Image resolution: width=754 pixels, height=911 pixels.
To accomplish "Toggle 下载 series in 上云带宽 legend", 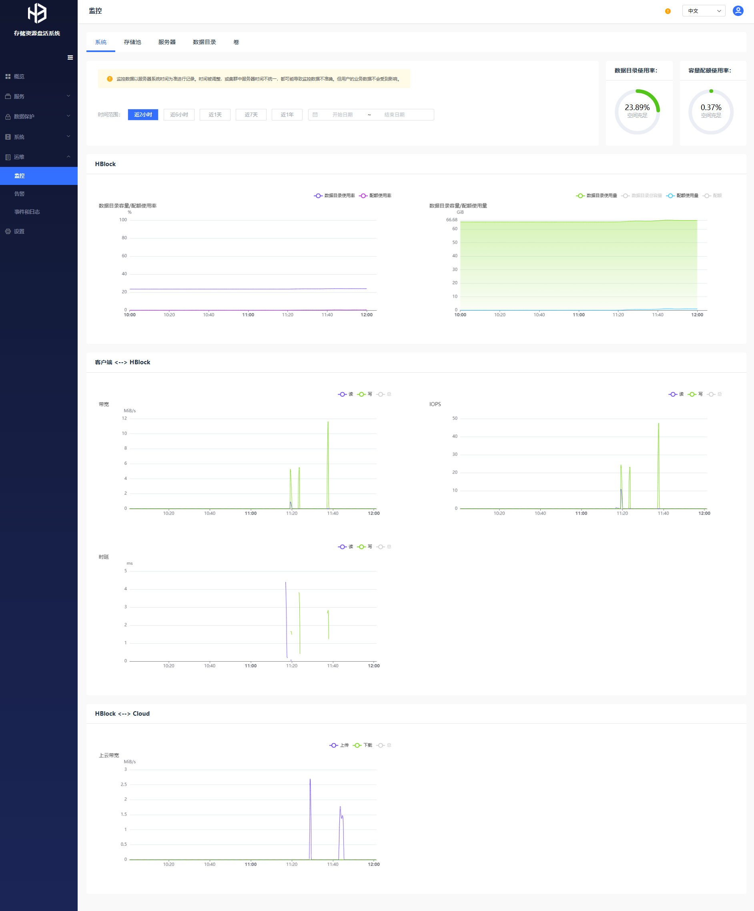I will pyautogui.click(x=363, y=745).
